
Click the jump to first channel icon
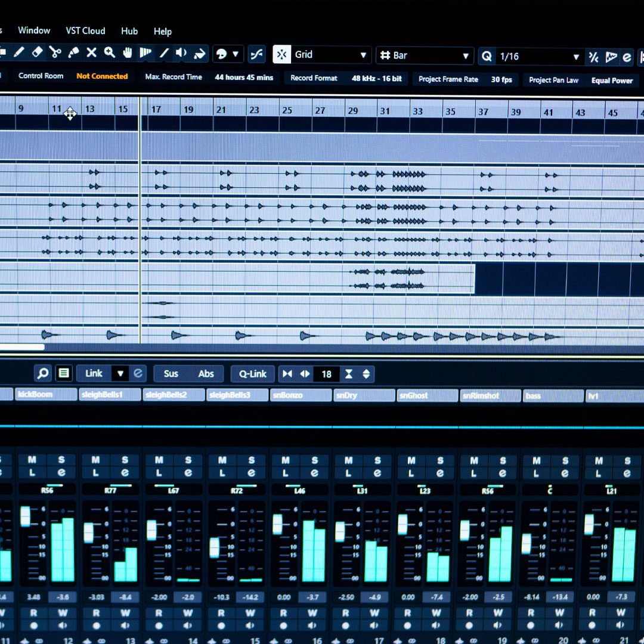click(287, 374)
